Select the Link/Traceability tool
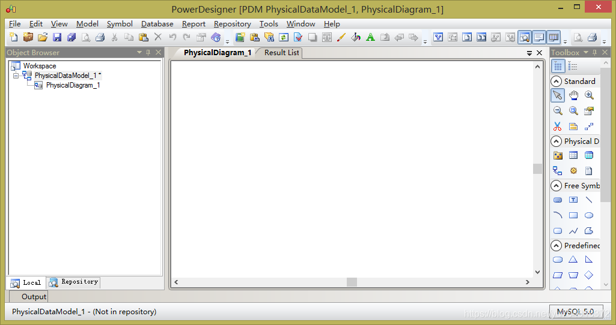Image resolution: width=616 pixels, height=325 pixels. pos(589,127)
